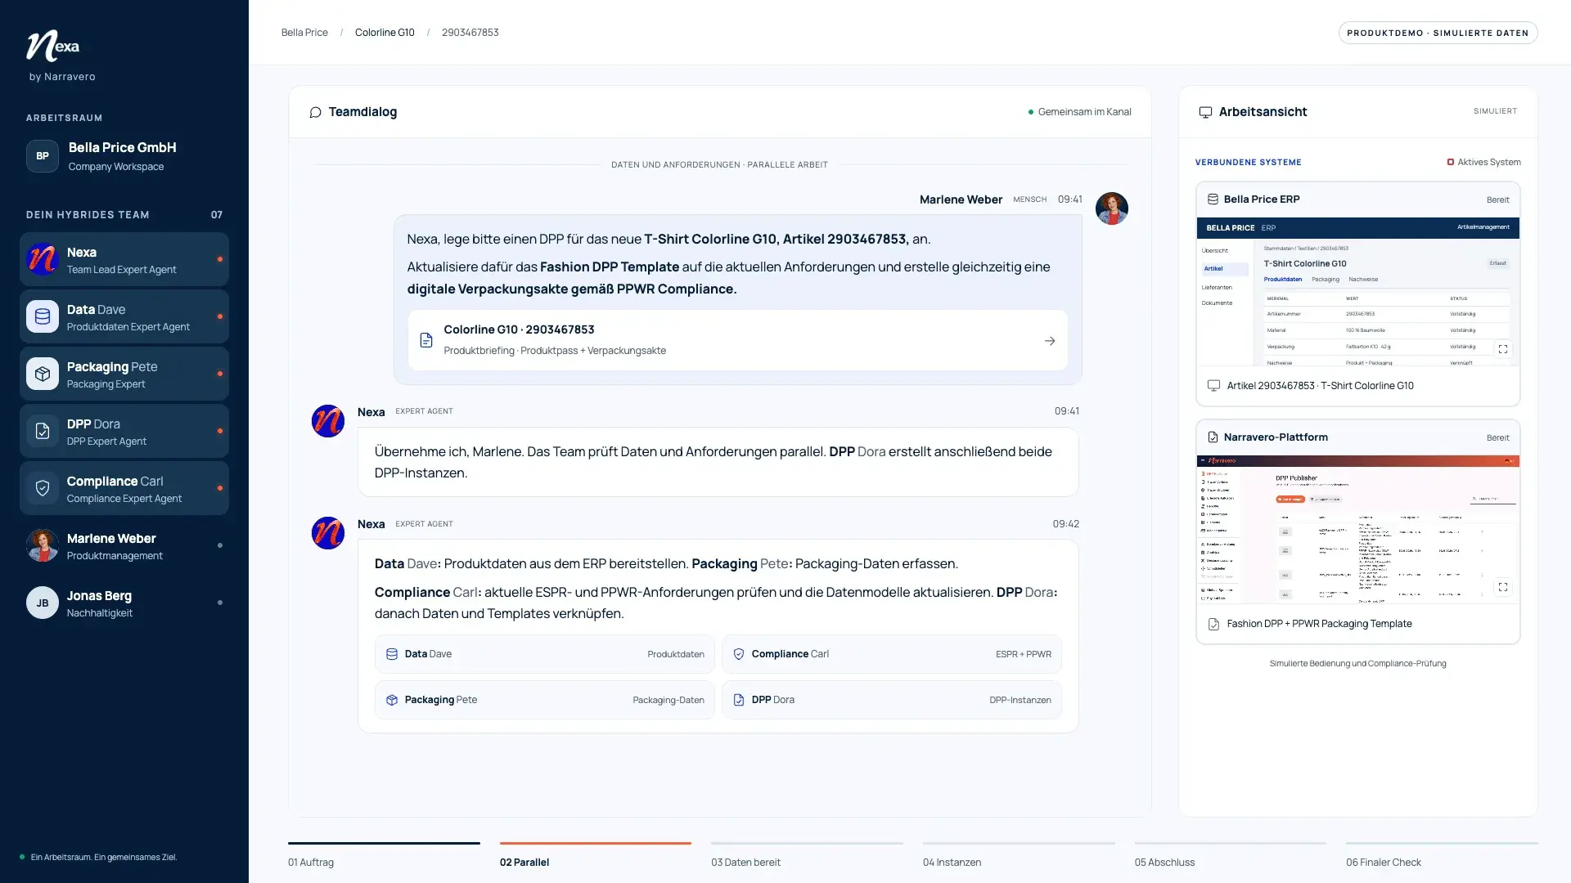
Task: Click Marlene Weber's avatar in chat message
Action: (1112, 208)
